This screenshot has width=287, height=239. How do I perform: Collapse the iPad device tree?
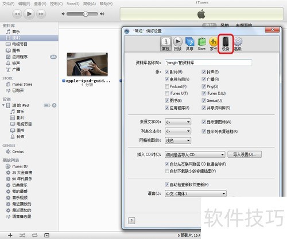[3, 105]
